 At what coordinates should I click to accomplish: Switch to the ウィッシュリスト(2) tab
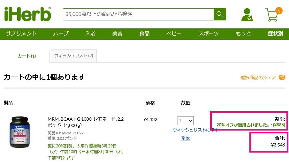(x=73, y=56)
